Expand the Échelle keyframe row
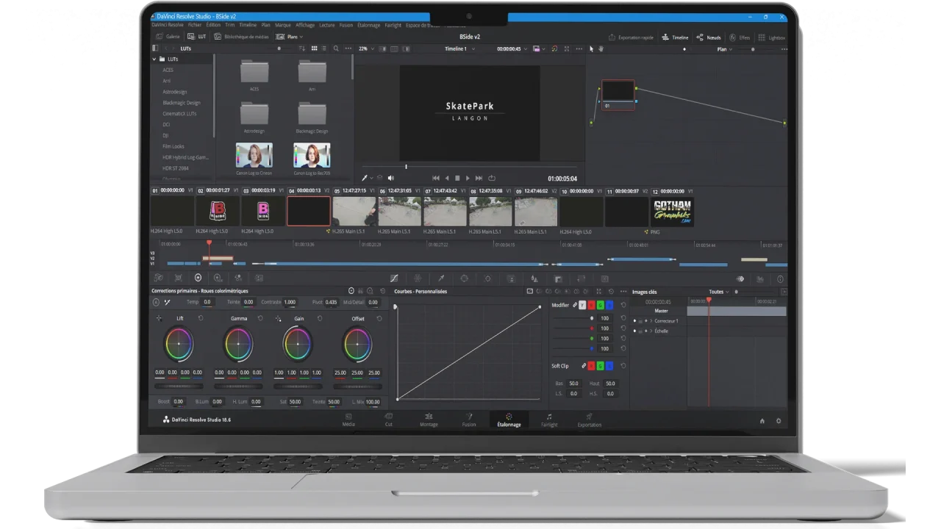 coord(651,331)
